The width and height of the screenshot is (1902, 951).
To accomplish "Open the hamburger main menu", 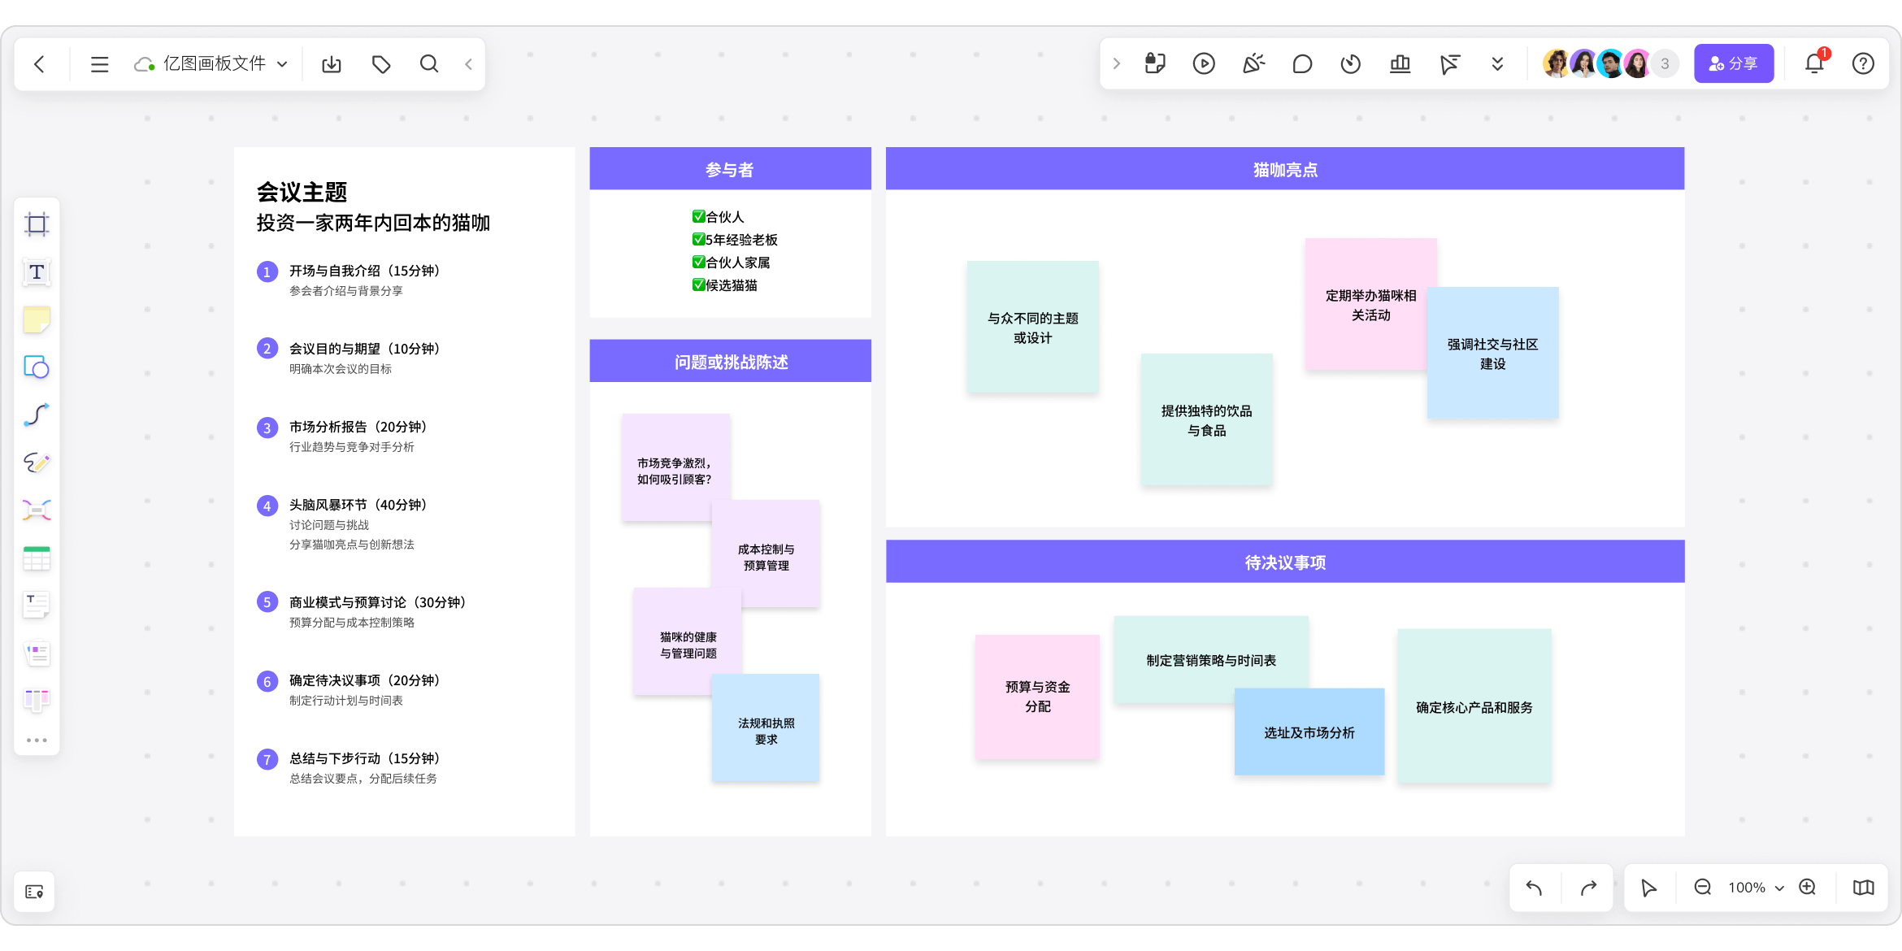I will point(99,64).
